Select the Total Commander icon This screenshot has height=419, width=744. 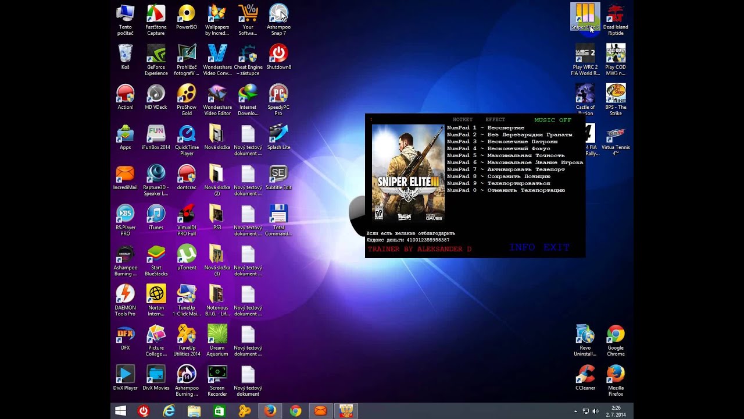pos(278,220)
